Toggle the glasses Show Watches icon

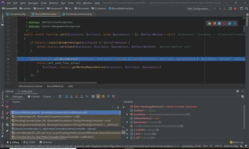click(x=123, y=132)
